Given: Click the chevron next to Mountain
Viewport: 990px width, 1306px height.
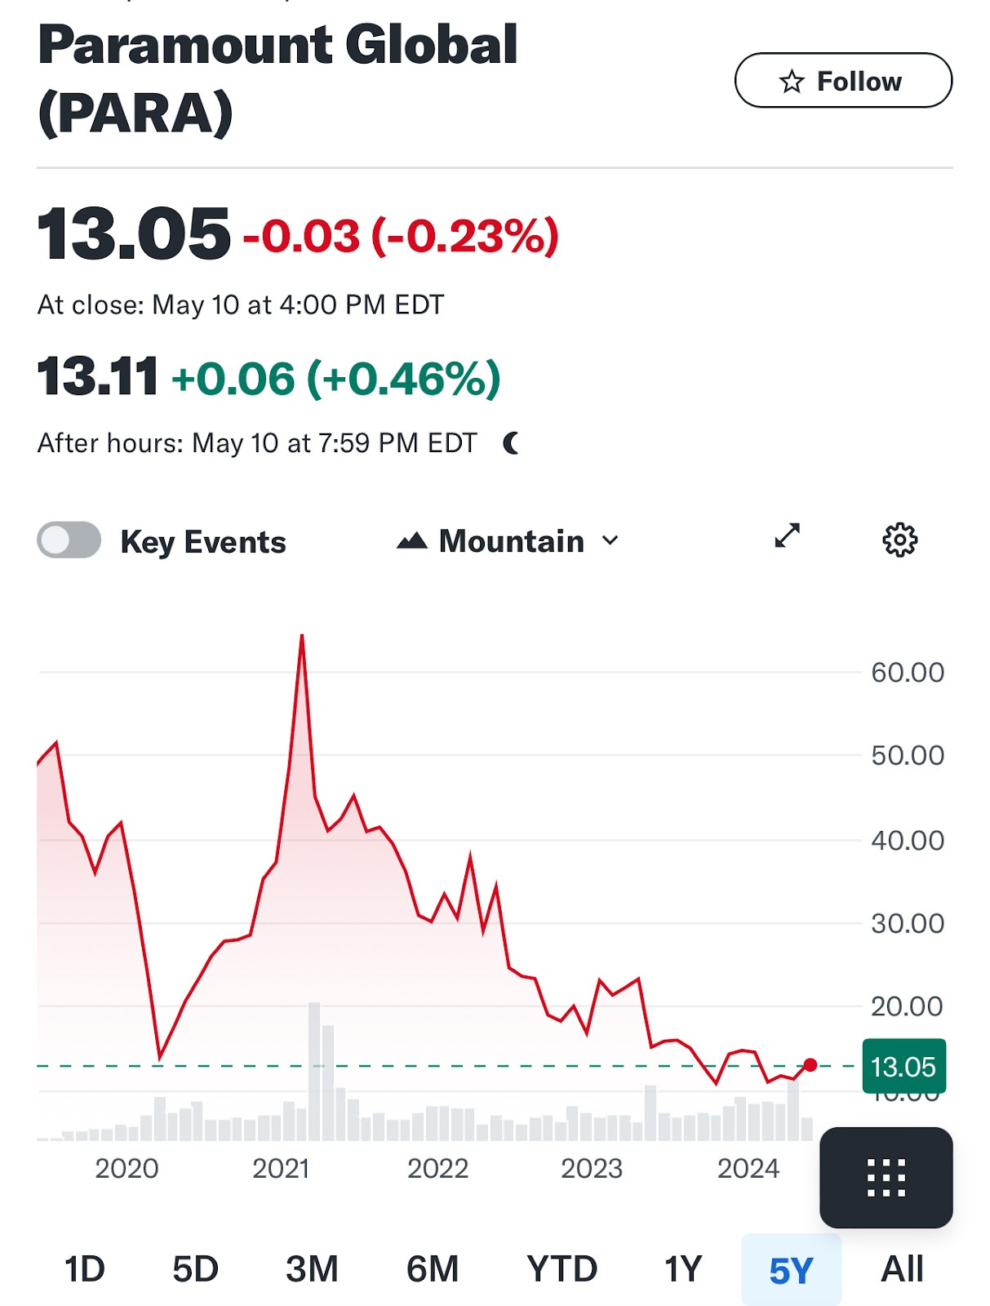Looking at the screenshot, I should [x=610, y=540].
